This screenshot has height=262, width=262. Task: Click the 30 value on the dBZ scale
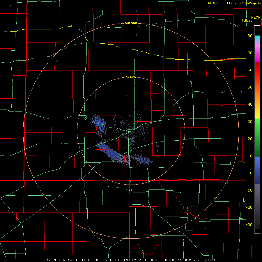coord(250,122)
